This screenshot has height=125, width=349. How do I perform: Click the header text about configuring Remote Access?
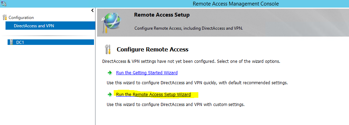click(x=189, y=29)
